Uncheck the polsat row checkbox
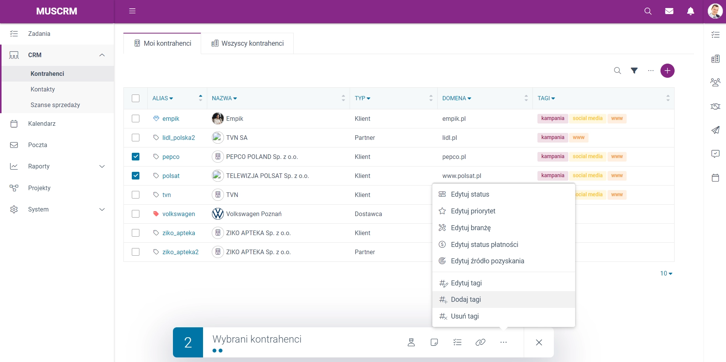 [136, 176]
